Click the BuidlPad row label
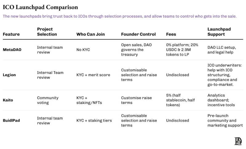The height and width of the screenshot is (149, 246). click(11, 121)
